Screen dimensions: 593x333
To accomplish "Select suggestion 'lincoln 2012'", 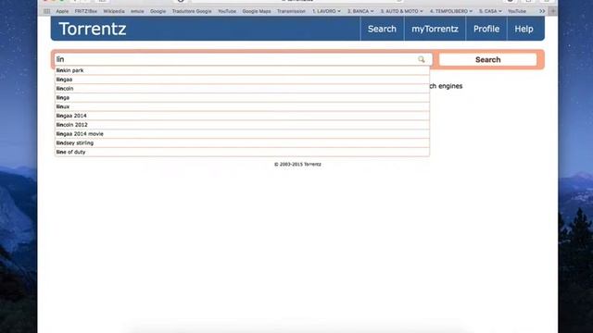I will tap(242, 125).
